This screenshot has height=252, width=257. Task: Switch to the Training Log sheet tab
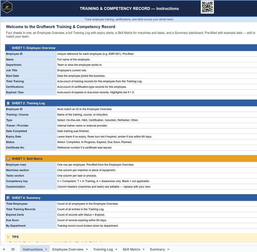pos(103,249)
